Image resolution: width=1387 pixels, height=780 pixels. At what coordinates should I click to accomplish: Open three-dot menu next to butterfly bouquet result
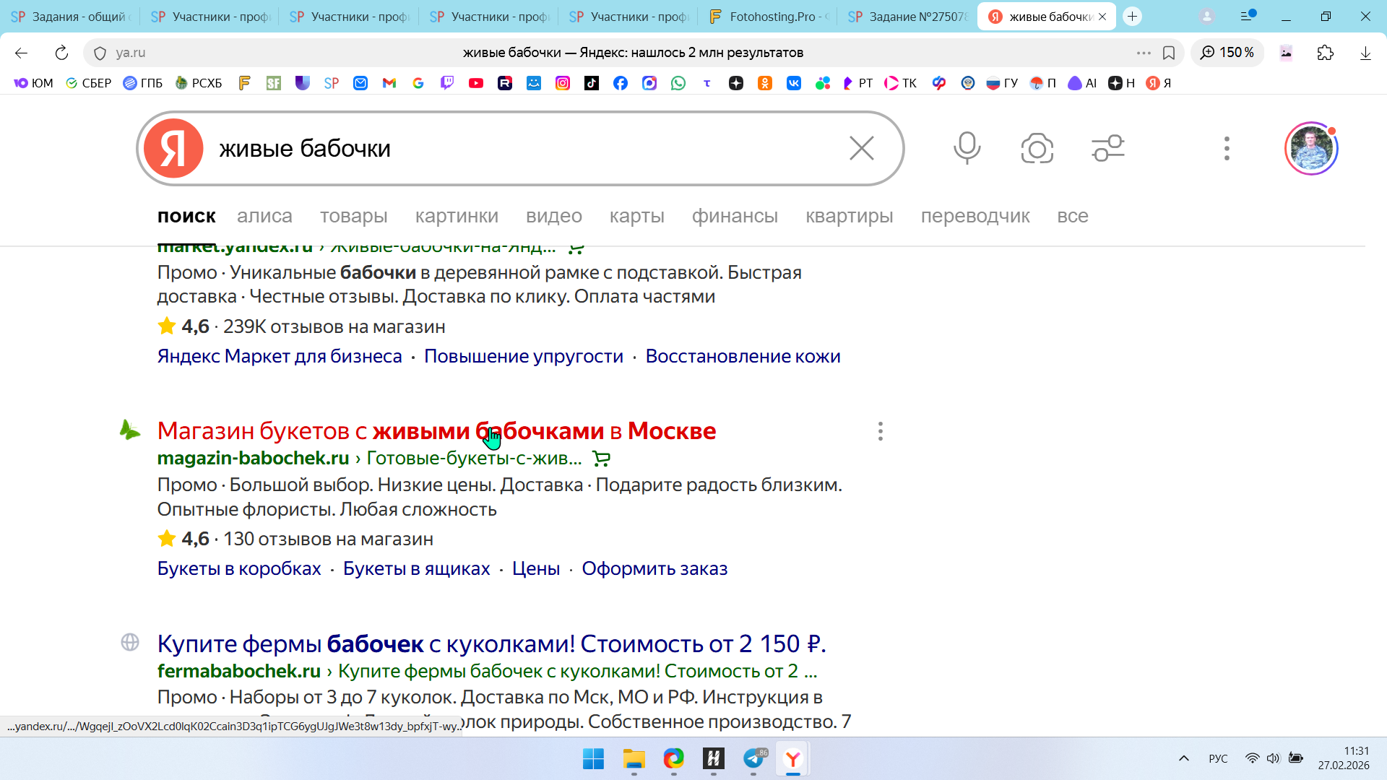pyautogui.click(x=880, y=431)
